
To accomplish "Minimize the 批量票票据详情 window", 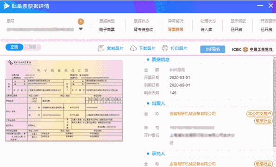I will pyautogui.click(x=260, y=6).
